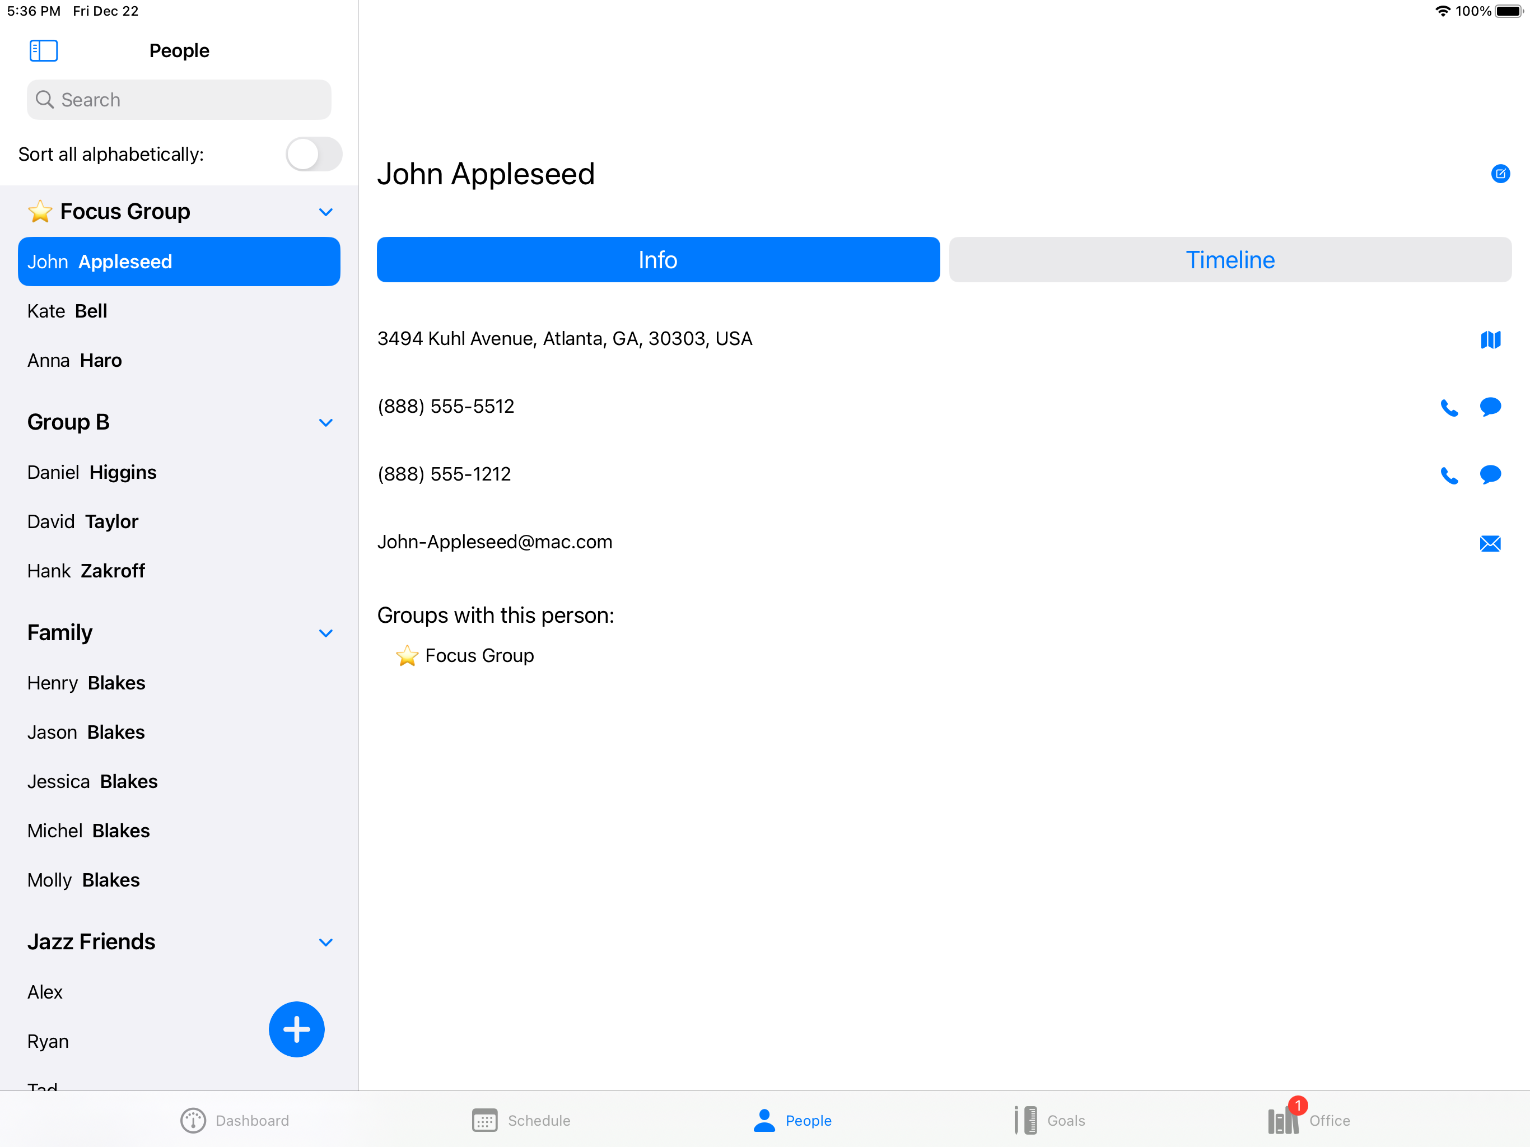Image resolution: width=1530 pixels, height=1147 pixels.
Task: Open address in Maps icon
Action: pos(1490,339)
